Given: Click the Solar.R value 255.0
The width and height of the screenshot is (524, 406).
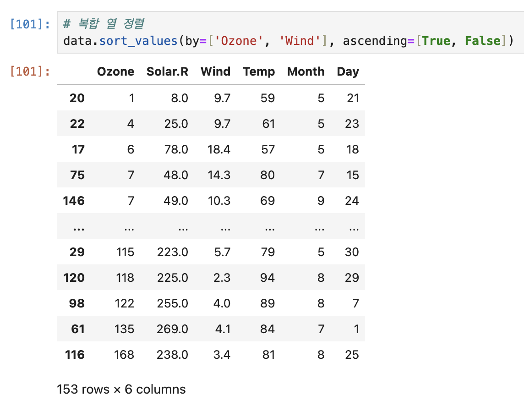Looking at the screenshot, I should pyautogui.click(x=173, y=303).
